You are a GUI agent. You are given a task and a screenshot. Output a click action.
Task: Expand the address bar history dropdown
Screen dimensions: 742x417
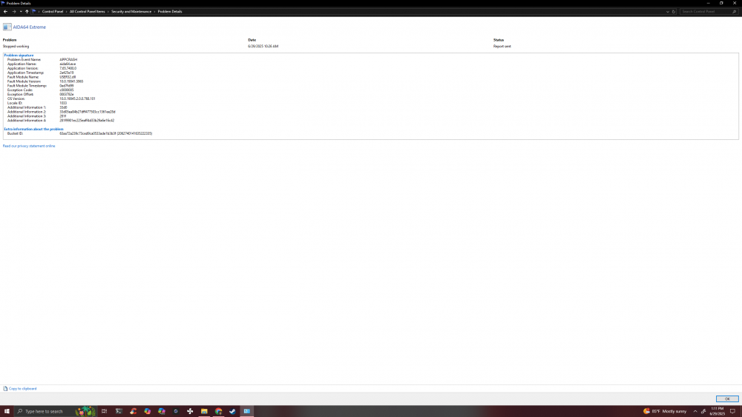tap(667, 11)
